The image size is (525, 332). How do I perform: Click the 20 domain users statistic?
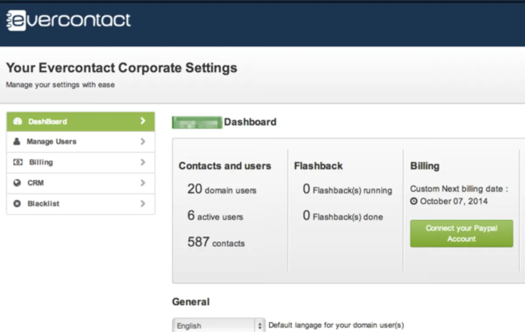(x=222, y=189)
